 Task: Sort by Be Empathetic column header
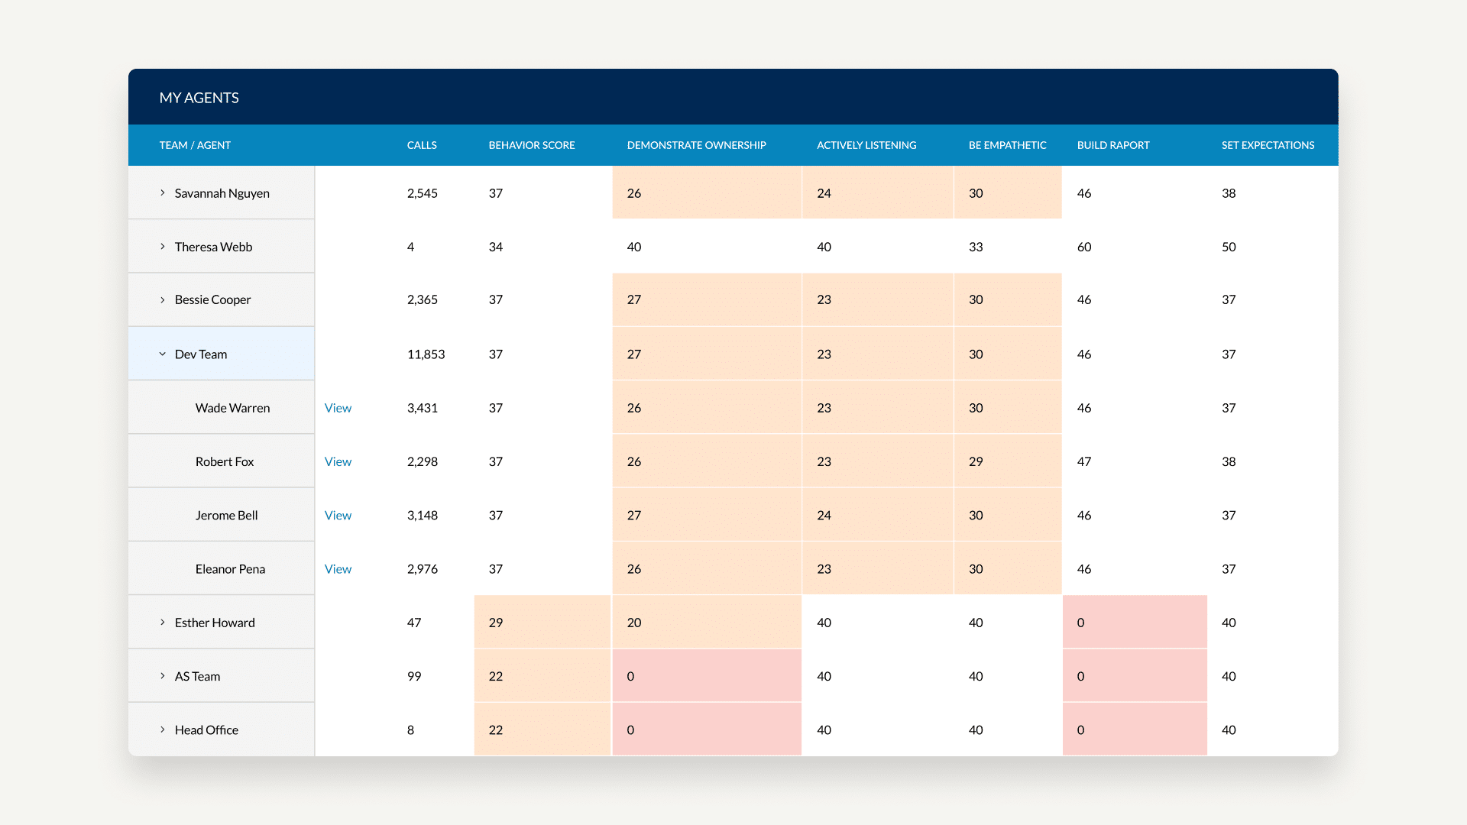[x=1007, y=145]
